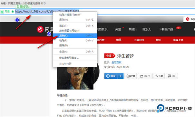Click the description paragraph starting 一个一意孤行的决定
The height and width of the screenshot is (117, 195).
point(122,102)
